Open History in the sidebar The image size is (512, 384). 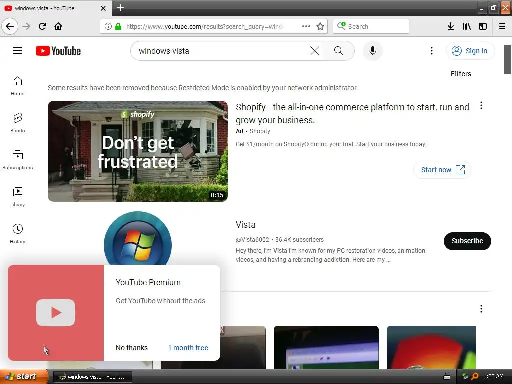(18, 234)
